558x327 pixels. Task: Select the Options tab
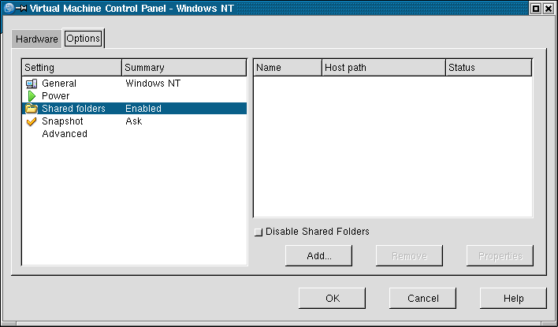point(84,39)
